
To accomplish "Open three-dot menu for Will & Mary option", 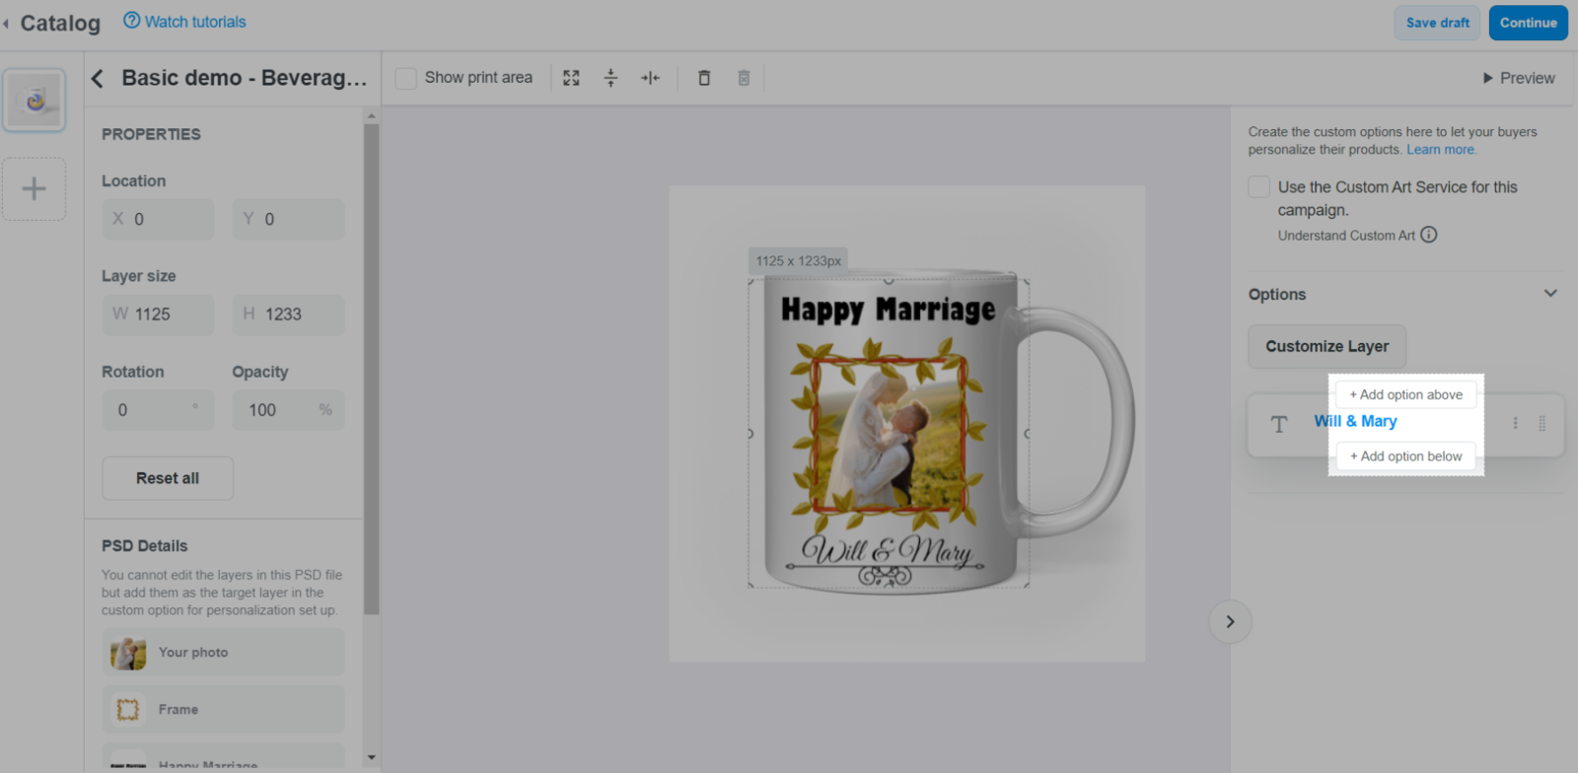I will pos(1515,423).
